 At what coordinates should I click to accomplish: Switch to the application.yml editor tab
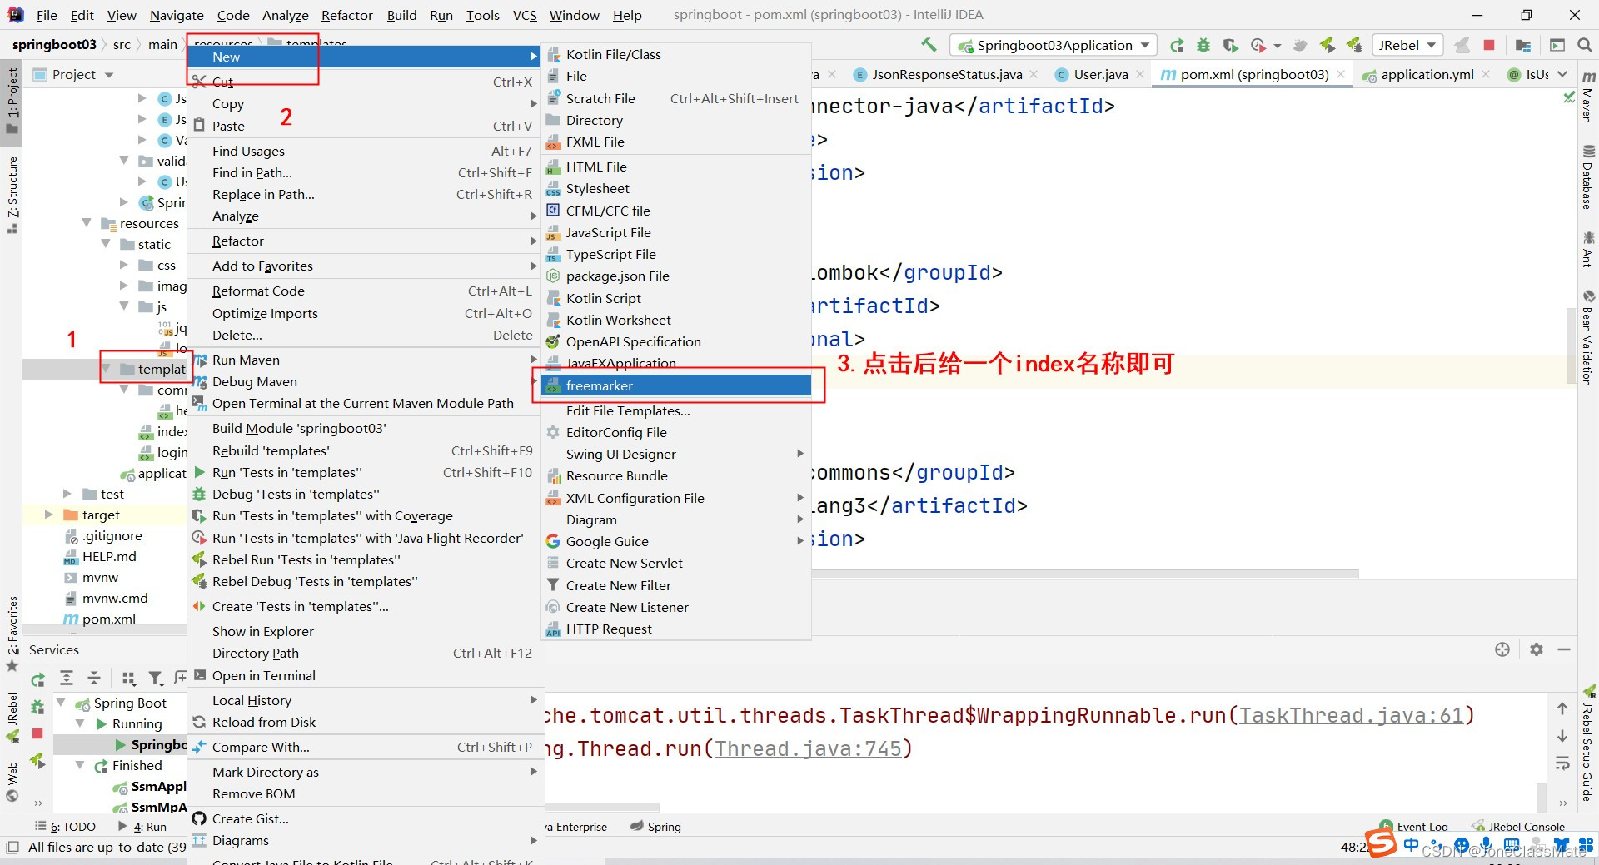(x=1426, y=74)
